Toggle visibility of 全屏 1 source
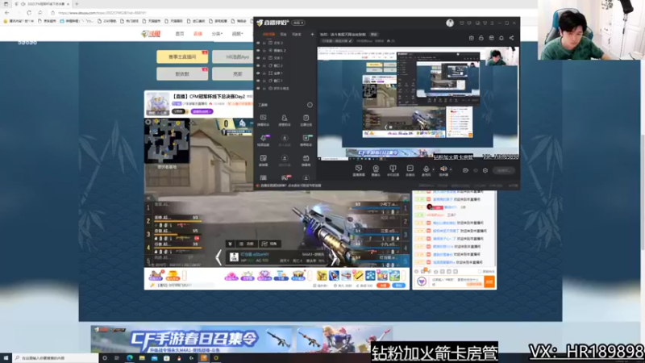645x363 pixels. point(258,73)
